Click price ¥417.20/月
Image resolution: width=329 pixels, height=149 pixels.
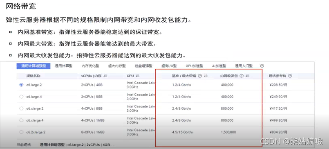278,108
